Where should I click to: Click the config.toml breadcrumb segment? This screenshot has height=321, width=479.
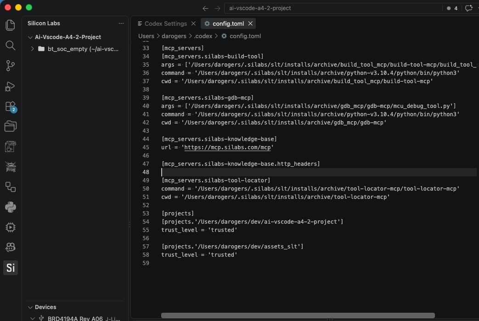[245, 36]
